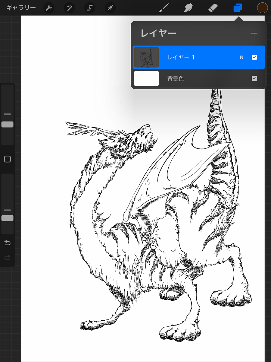The width and height of the screenshot is (271, 362).
Task: Hide レイヤー 1 using its checkbox
Action: pos(254,57)
